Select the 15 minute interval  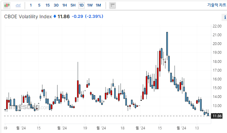47,5
